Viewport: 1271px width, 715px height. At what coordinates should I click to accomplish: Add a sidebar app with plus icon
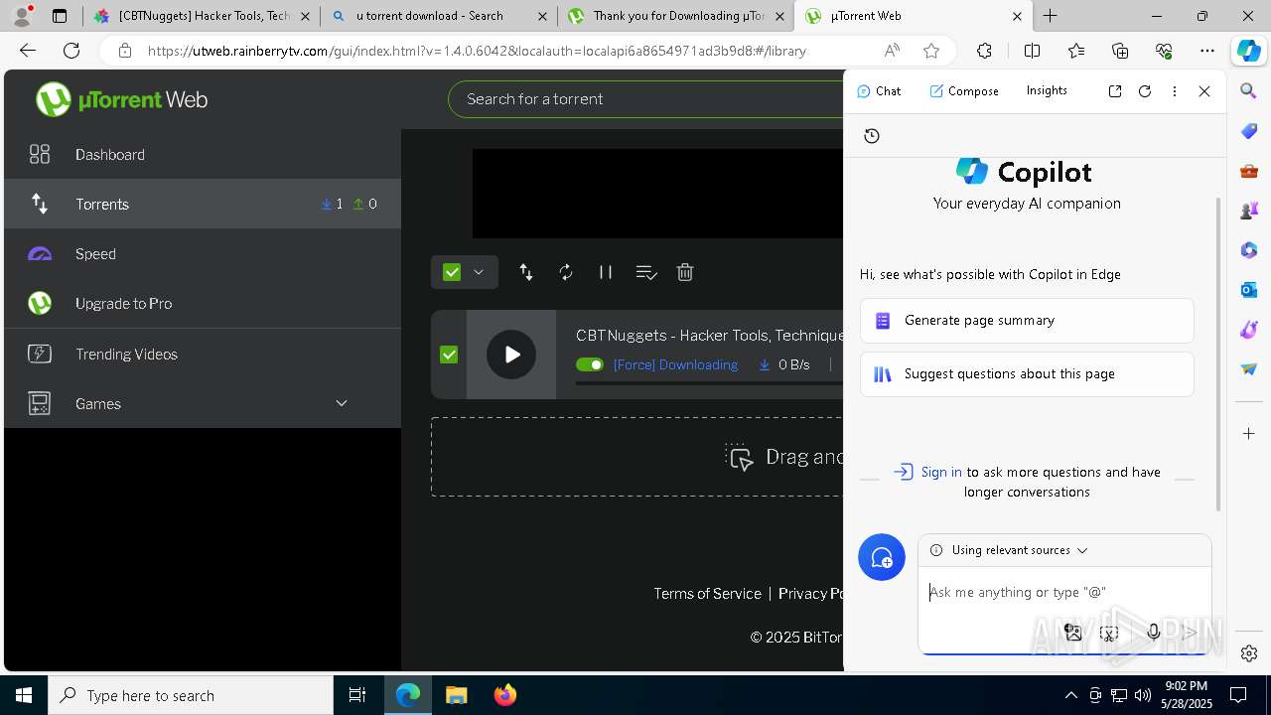1249,433
